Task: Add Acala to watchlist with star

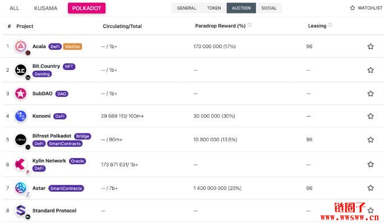Action: (371, 46)
